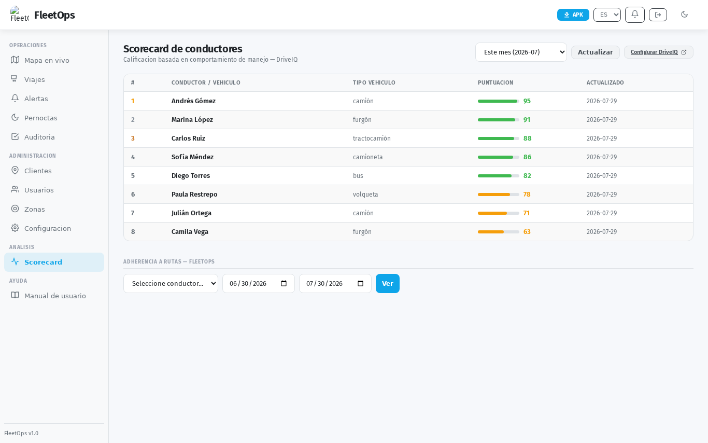Click the TIPO VEHICULO column header

click(374, 82)
